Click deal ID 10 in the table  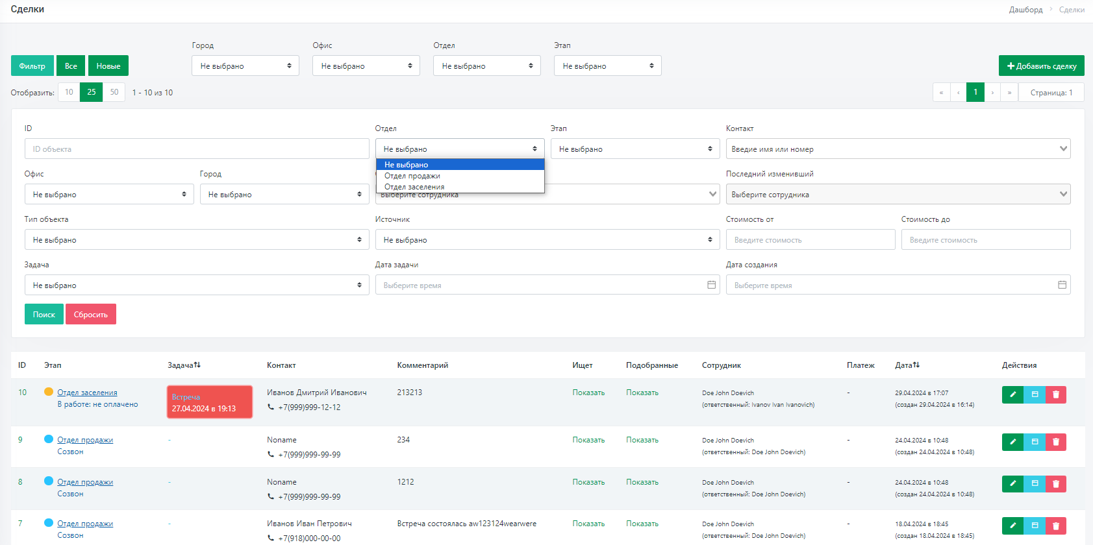coord(22,393)
